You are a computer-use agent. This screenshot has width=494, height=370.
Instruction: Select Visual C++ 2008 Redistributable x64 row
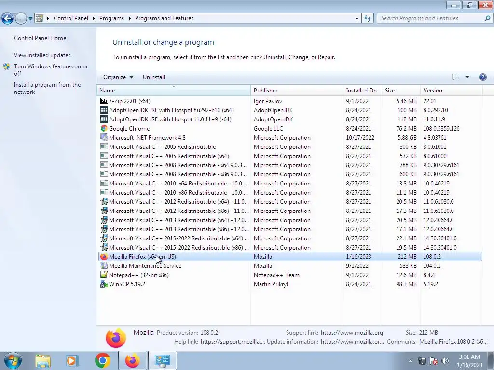[x=290, y=165]
